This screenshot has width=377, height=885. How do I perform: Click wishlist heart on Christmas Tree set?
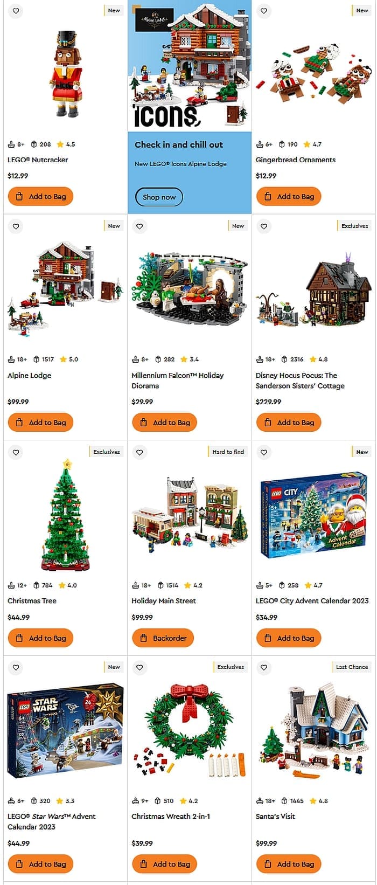(x=16, y=452)
